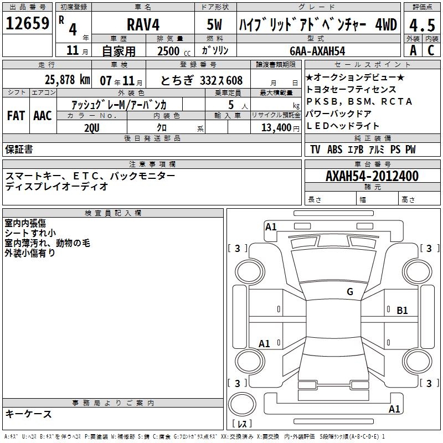443x443 pixels.
Task: Click the ABS equipment label
Action: tap(334, 149)
